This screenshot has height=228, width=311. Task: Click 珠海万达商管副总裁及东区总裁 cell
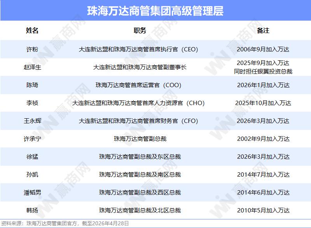[140, 156]
